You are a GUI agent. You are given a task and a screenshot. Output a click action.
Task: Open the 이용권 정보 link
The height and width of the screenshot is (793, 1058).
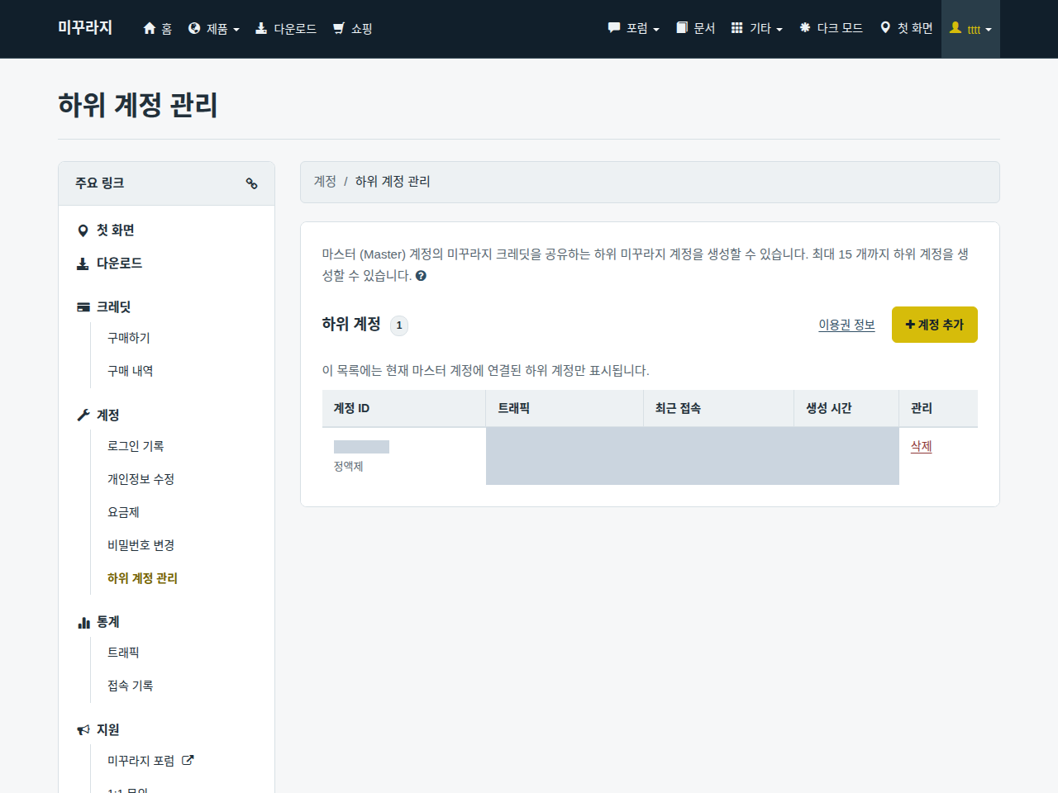[x=846, y=325]
